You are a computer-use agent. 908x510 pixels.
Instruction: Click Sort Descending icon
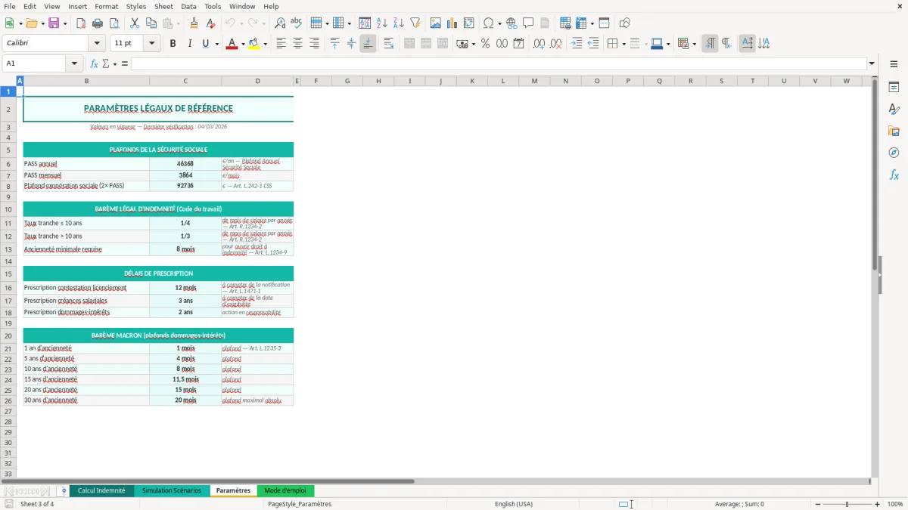pos(399,23)
